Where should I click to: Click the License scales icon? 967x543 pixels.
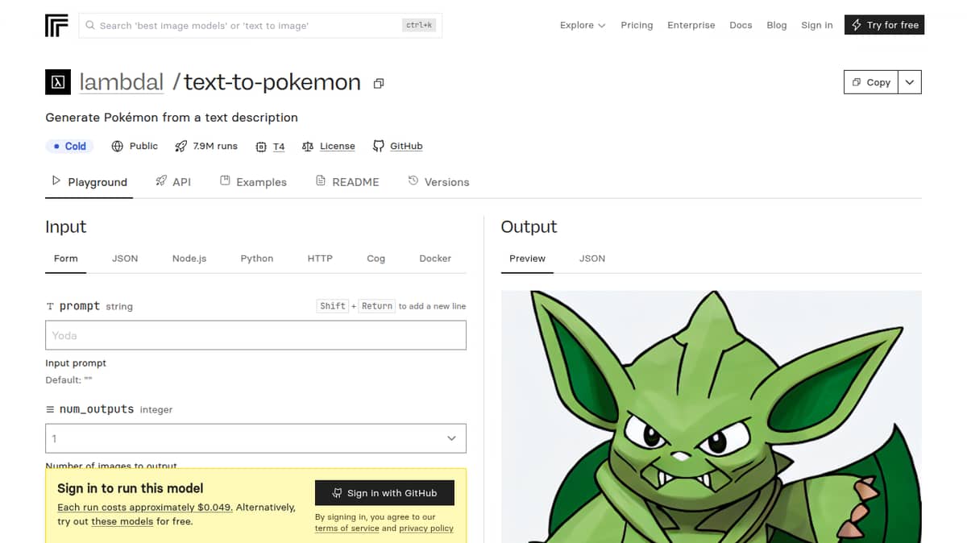[308, 147]
